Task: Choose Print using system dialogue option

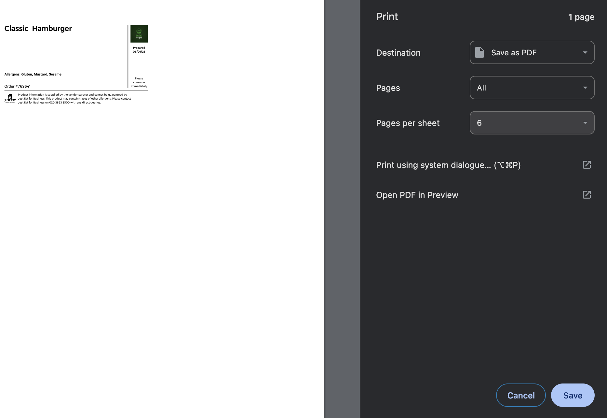Action: pos(448,165)
